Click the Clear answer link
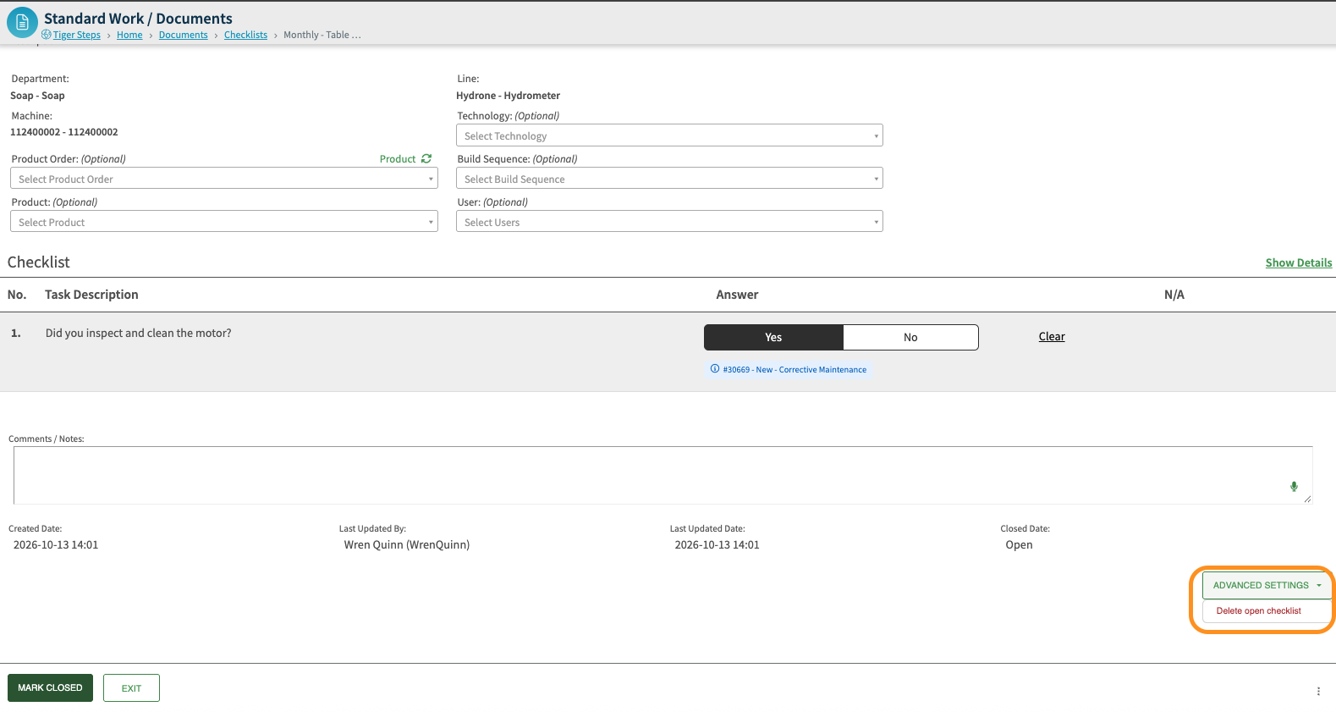 click(x=1052, y=336)
